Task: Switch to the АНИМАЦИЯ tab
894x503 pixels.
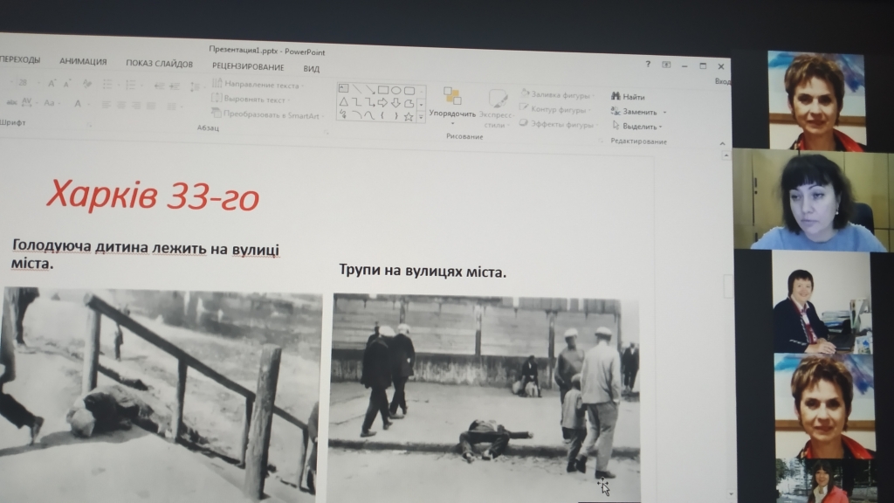Action: click(83, 62)
